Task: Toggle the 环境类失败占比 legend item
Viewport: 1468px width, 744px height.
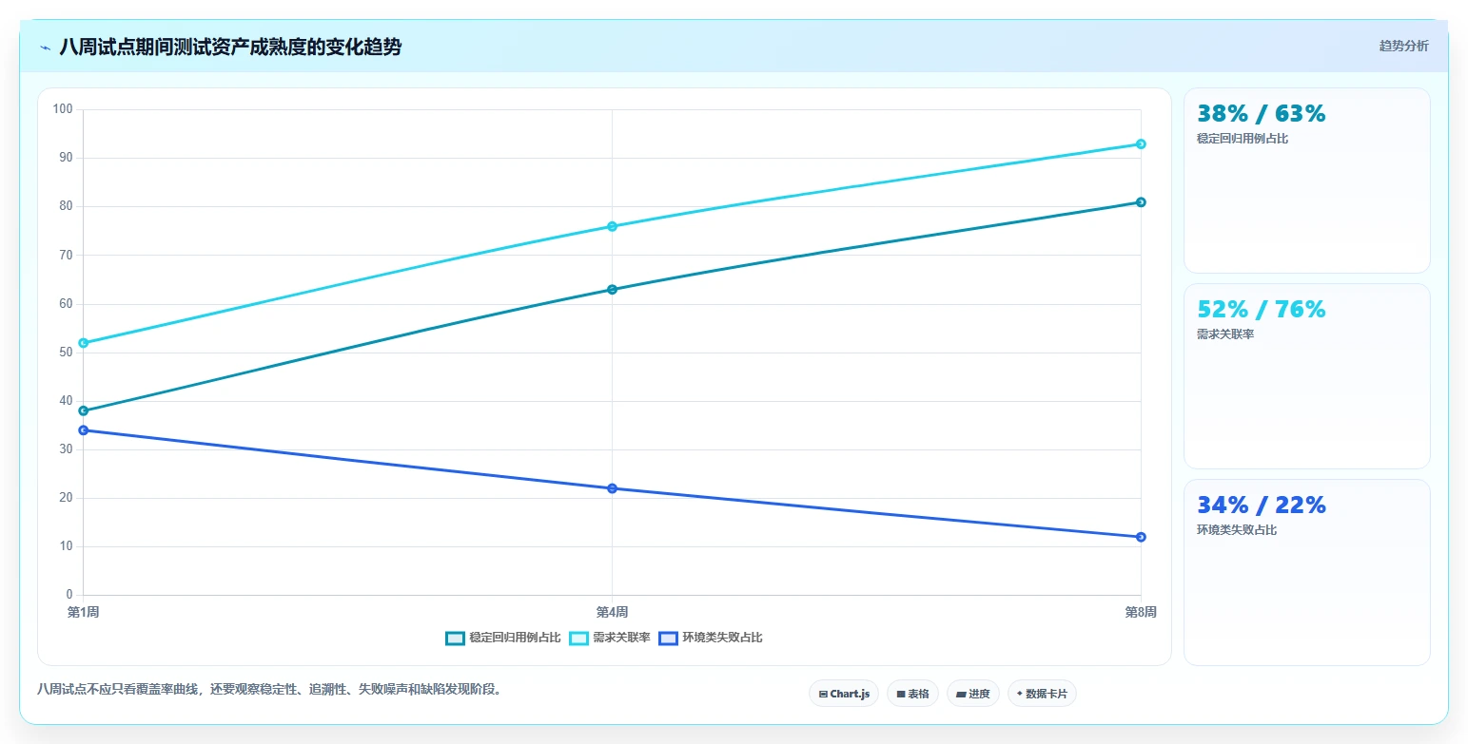Action: click(711, 638)
